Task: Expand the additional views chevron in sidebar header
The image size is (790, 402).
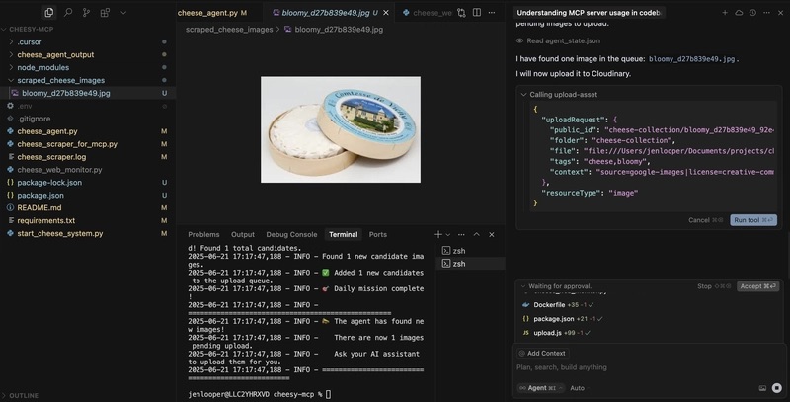Action: pos(123,13)
